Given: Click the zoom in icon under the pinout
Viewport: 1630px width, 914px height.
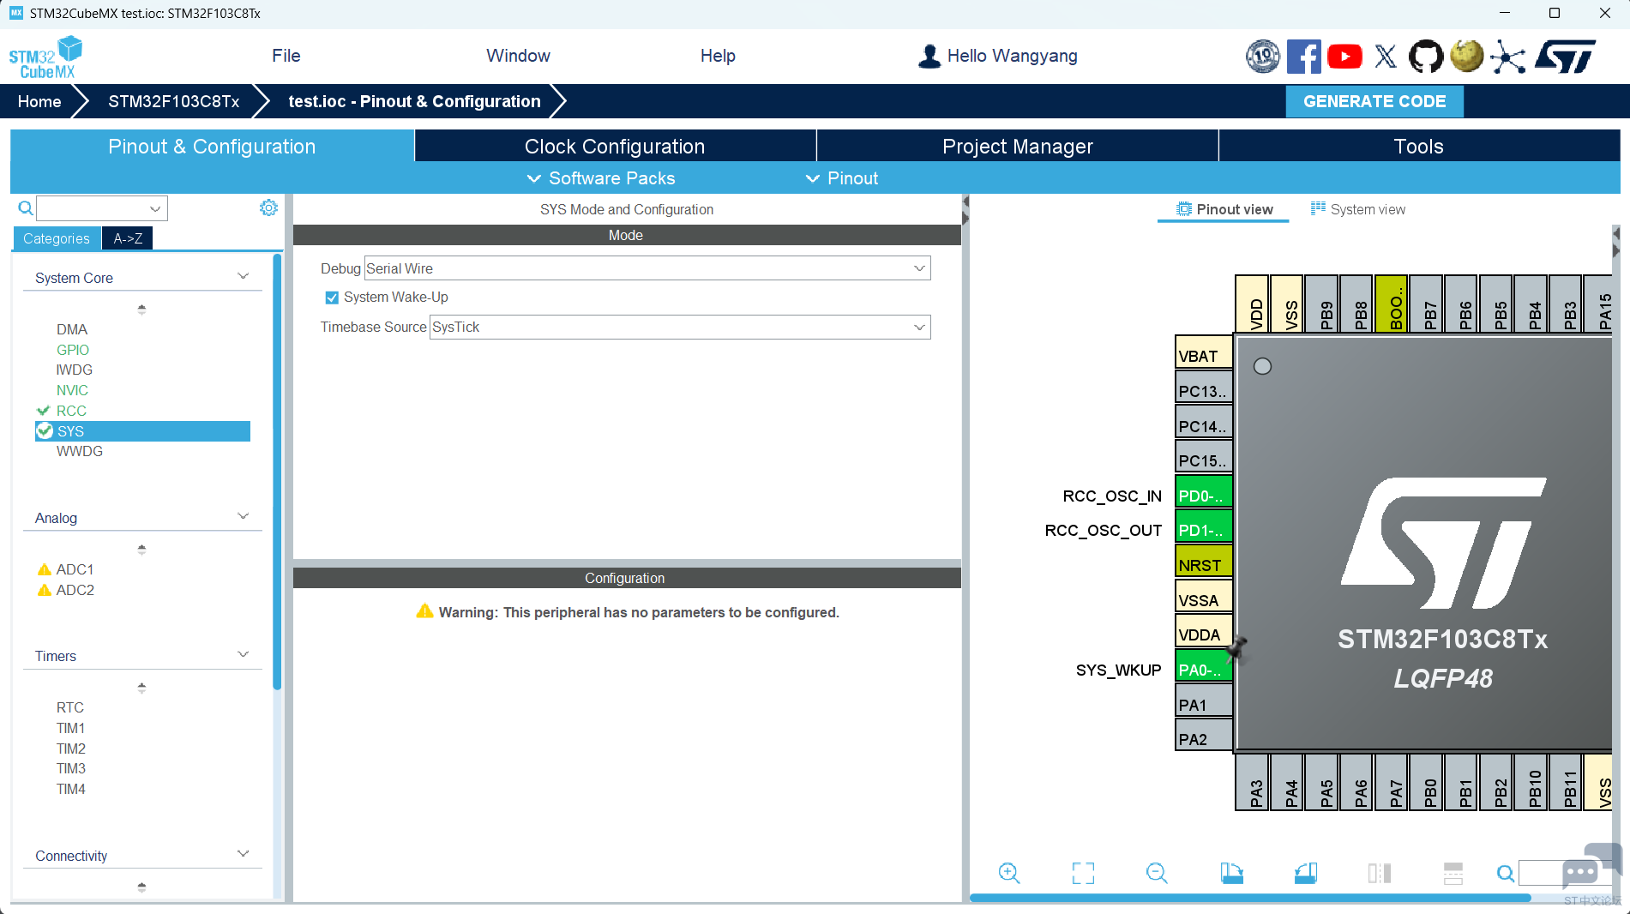Looking at the screenshot, I should [1009, 873].
